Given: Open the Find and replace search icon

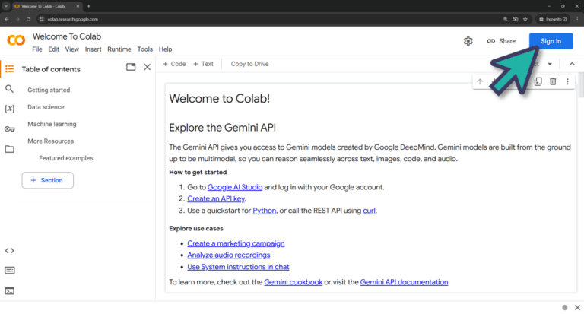Looking at the screenshot, I should tap(9, 89).
